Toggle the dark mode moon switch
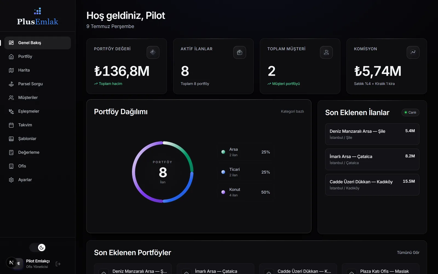This screenshot has height=274, width=438. [38, 248]
